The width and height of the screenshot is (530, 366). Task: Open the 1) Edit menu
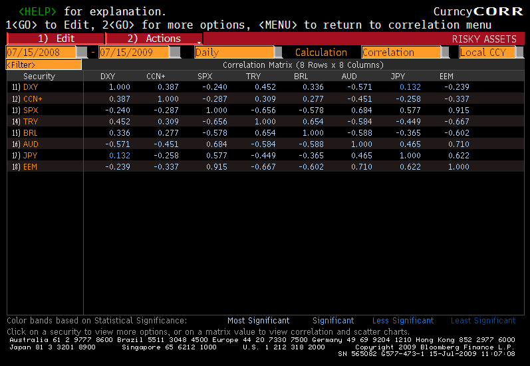point(55,39)
